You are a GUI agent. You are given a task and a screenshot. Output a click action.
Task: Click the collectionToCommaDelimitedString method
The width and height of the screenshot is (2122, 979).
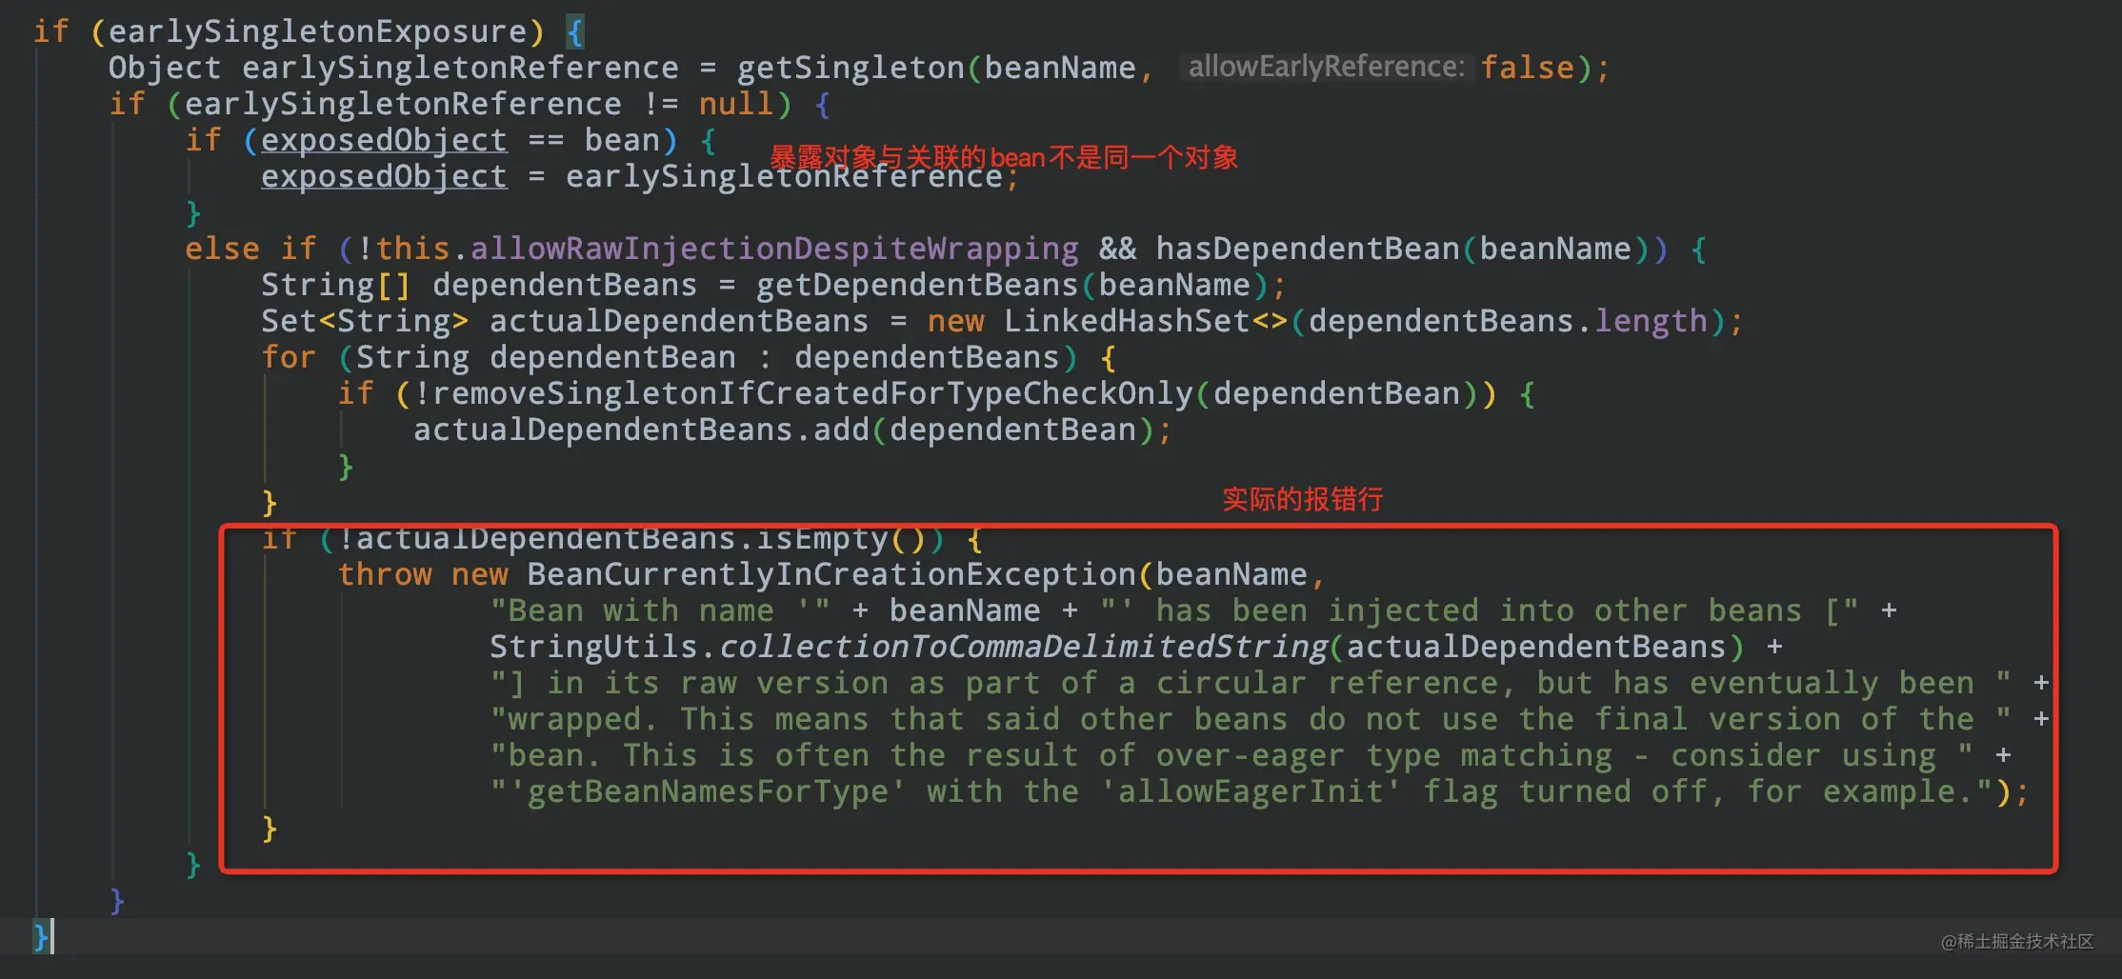pyautogui.click(x=1022, y=647)
